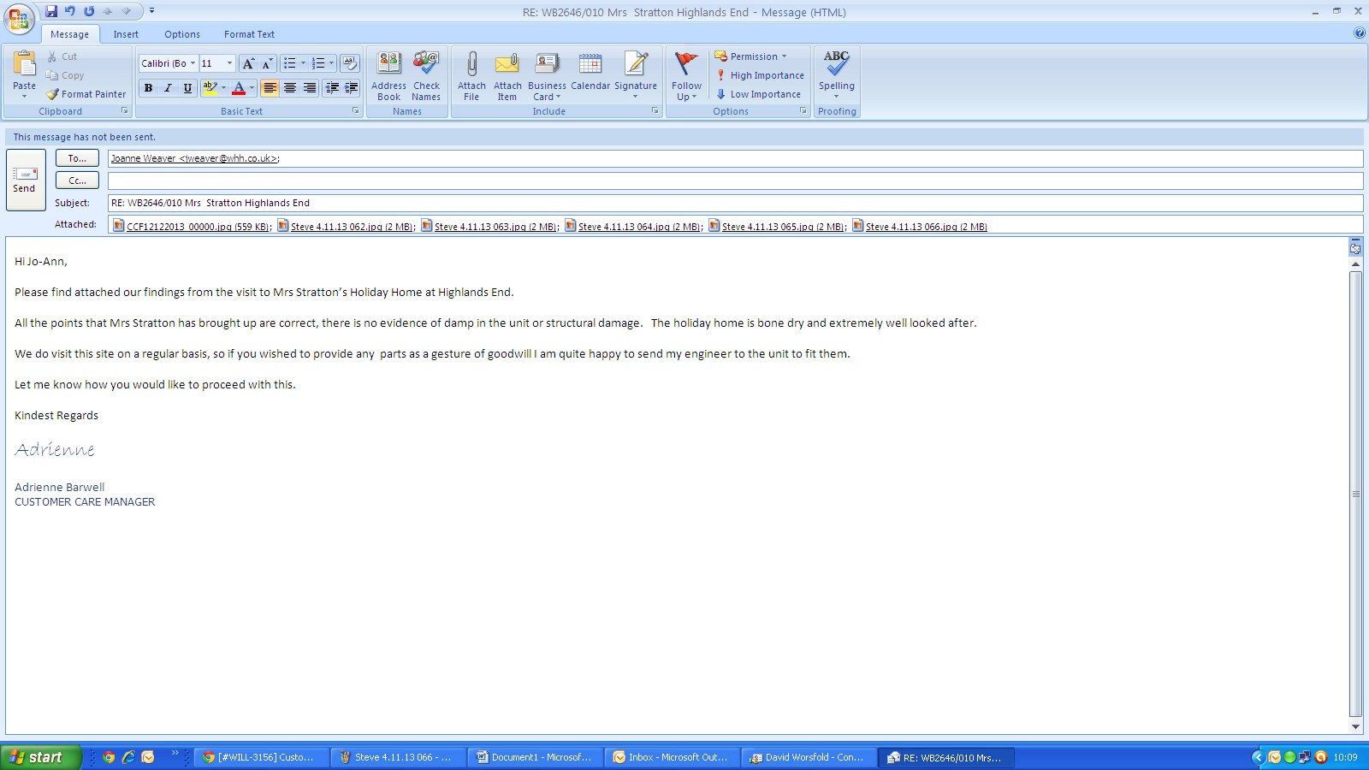Screen dimensions: 1369x770
Task: Insert Calendar information
Action: (590, 72)
